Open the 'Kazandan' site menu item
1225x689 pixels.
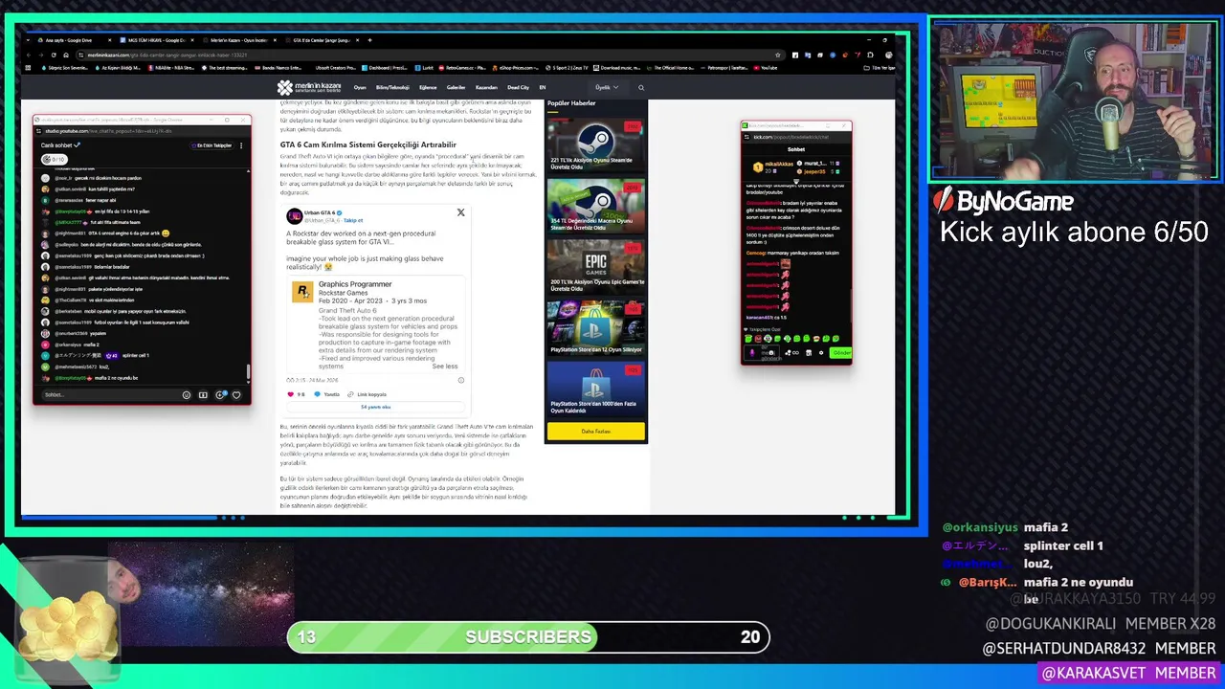coord(486,87)
